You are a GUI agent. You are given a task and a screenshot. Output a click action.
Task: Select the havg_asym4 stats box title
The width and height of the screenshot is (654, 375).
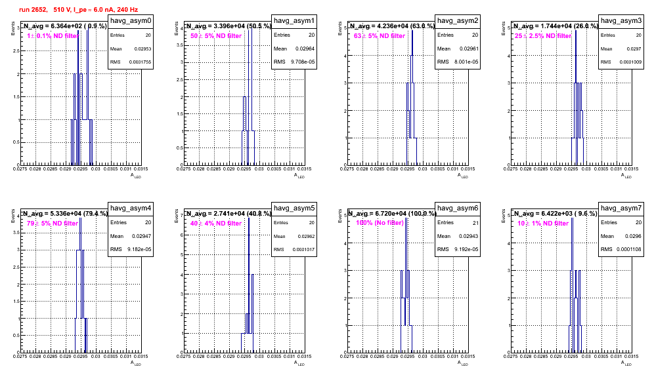click(131, 208)
